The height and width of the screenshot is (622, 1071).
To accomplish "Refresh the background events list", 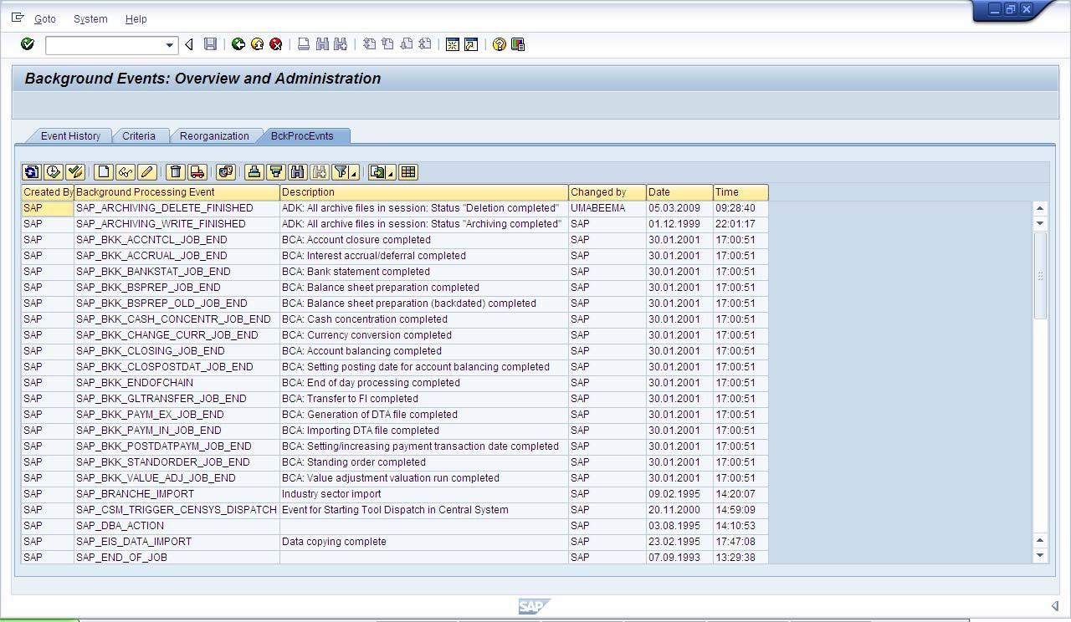I will point(31,172).
